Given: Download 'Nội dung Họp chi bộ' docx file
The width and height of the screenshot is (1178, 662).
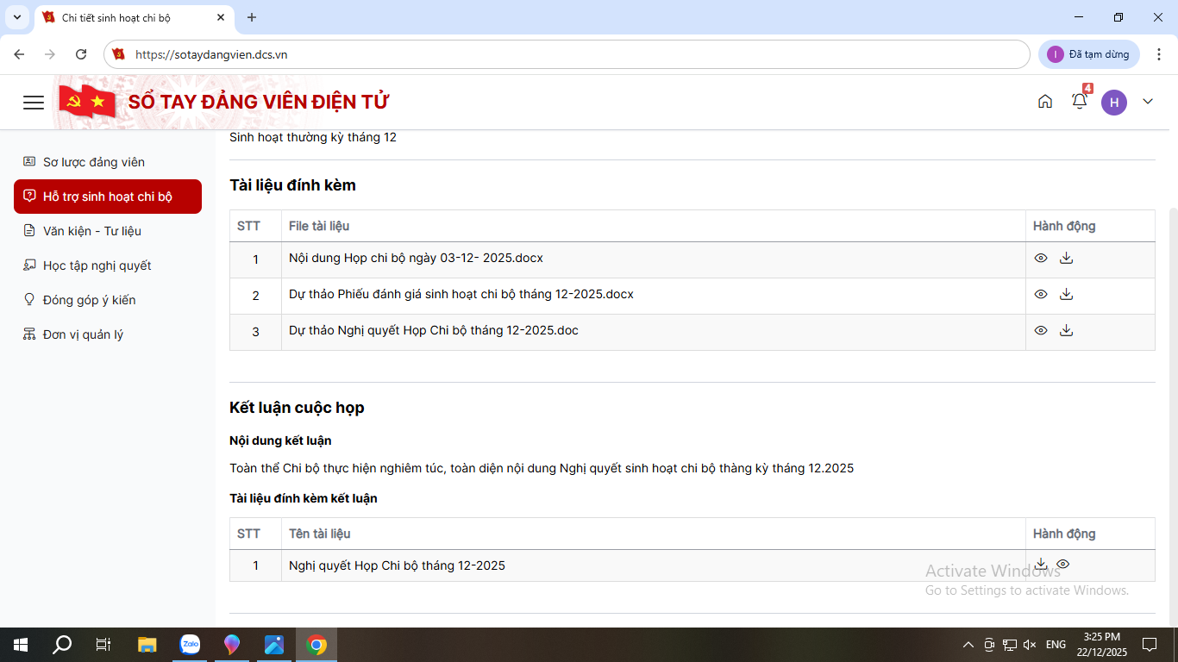Looking at the screenshot, I should pyautogui.click(x=1066, y=258).
